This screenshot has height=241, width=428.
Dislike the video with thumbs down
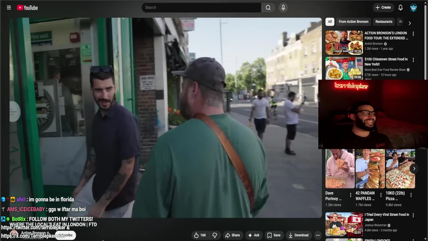point(215,235)
